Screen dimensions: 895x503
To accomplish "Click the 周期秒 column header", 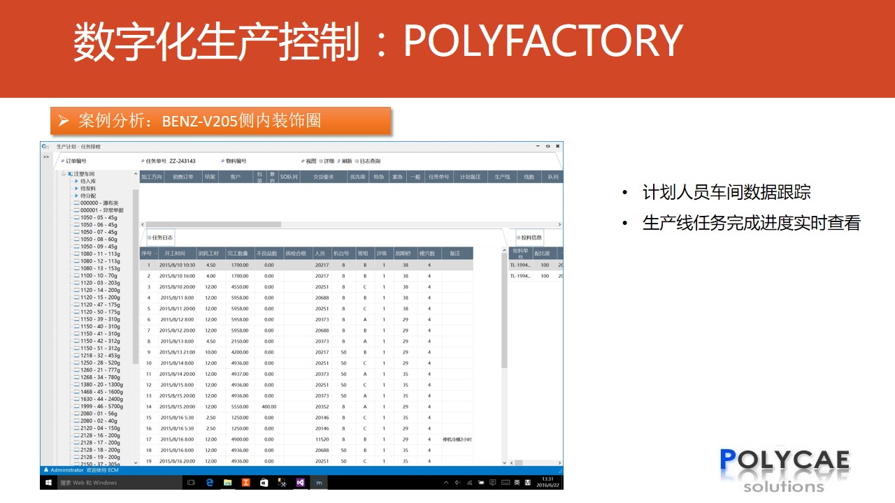I will (405, 254).
